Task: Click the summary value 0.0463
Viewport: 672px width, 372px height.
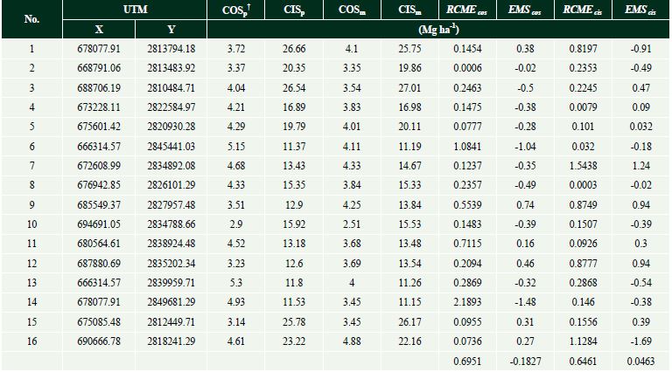Action: click(640, 361)
